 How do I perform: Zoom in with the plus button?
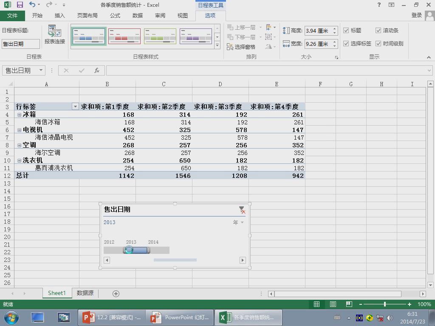409,304
